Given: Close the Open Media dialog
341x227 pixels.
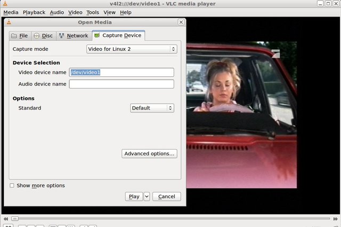Looking at the screenshot, I should click(x=181, y=22).
